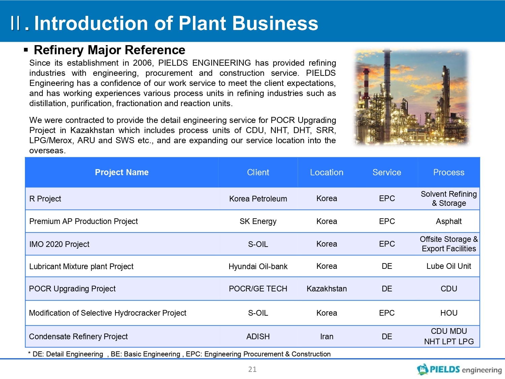Click the Project Name column header
Screen dimensions: 505x379
tap(122, 172)
